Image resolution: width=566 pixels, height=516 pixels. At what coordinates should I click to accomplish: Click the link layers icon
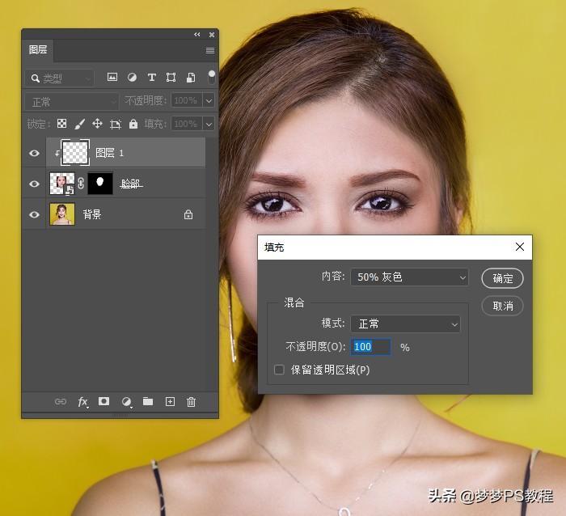point(61,401)
